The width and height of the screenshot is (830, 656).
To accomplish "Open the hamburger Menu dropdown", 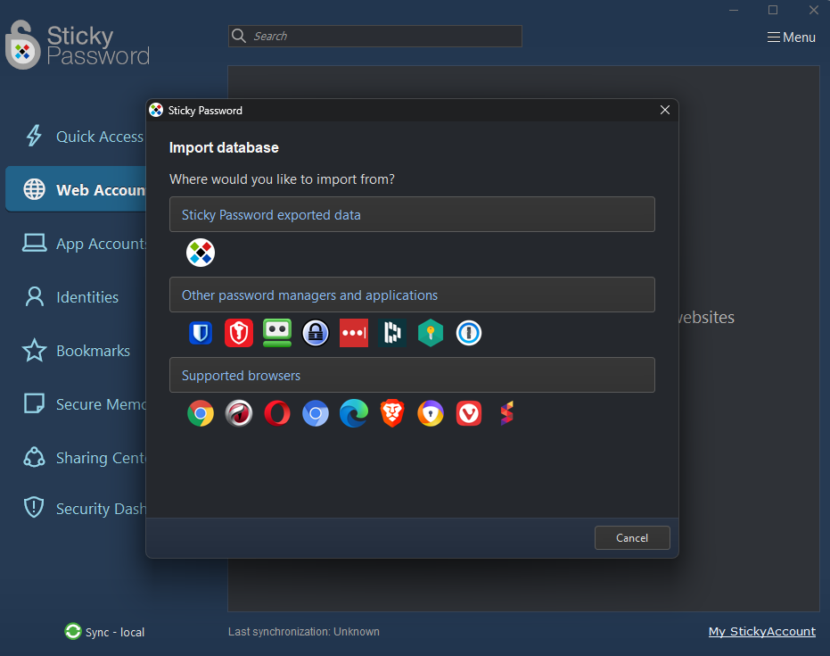I will 792,37.
